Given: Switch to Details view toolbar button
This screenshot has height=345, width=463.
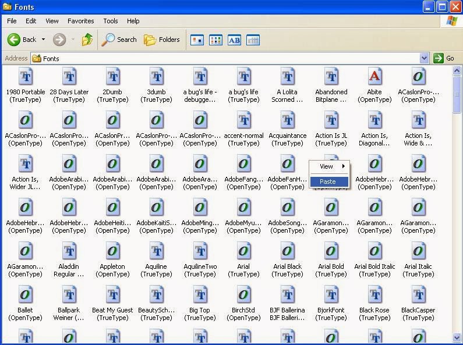Looking at the screenshot, I should pos(253,40).
